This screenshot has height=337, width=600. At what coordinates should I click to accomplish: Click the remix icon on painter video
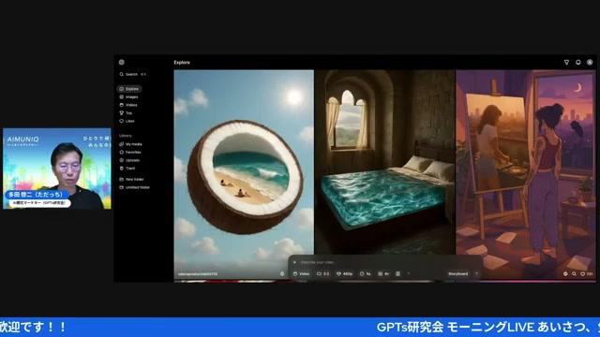pyautogui.click(x=565, y=274)
